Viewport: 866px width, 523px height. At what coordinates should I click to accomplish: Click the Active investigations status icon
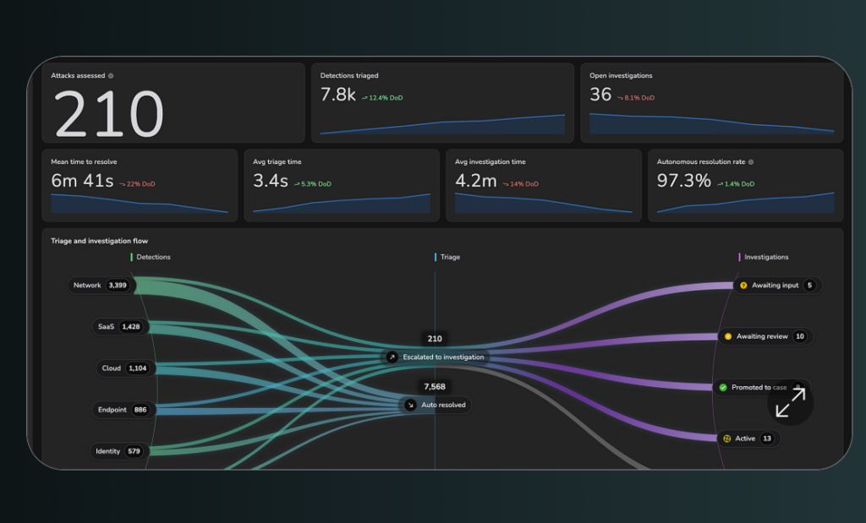(726, 439)
